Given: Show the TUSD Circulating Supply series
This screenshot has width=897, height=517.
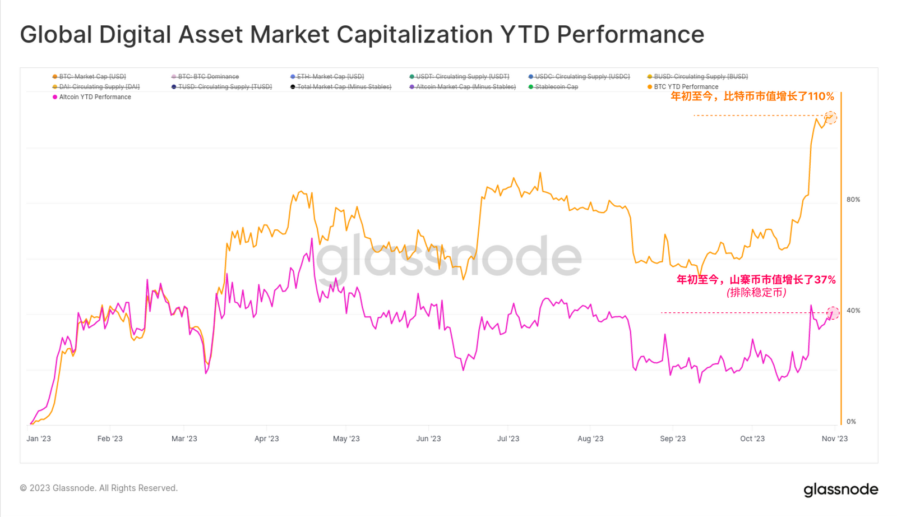Looking at the screenshot, I should 221,87.
